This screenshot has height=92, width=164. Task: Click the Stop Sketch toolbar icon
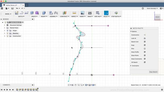[x=116, y=13]
